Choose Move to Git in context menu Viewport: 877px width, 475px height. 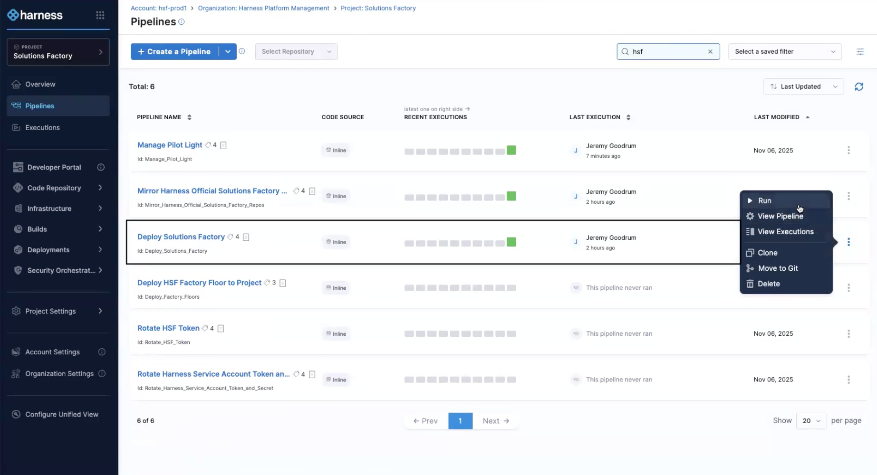(778, 268)
